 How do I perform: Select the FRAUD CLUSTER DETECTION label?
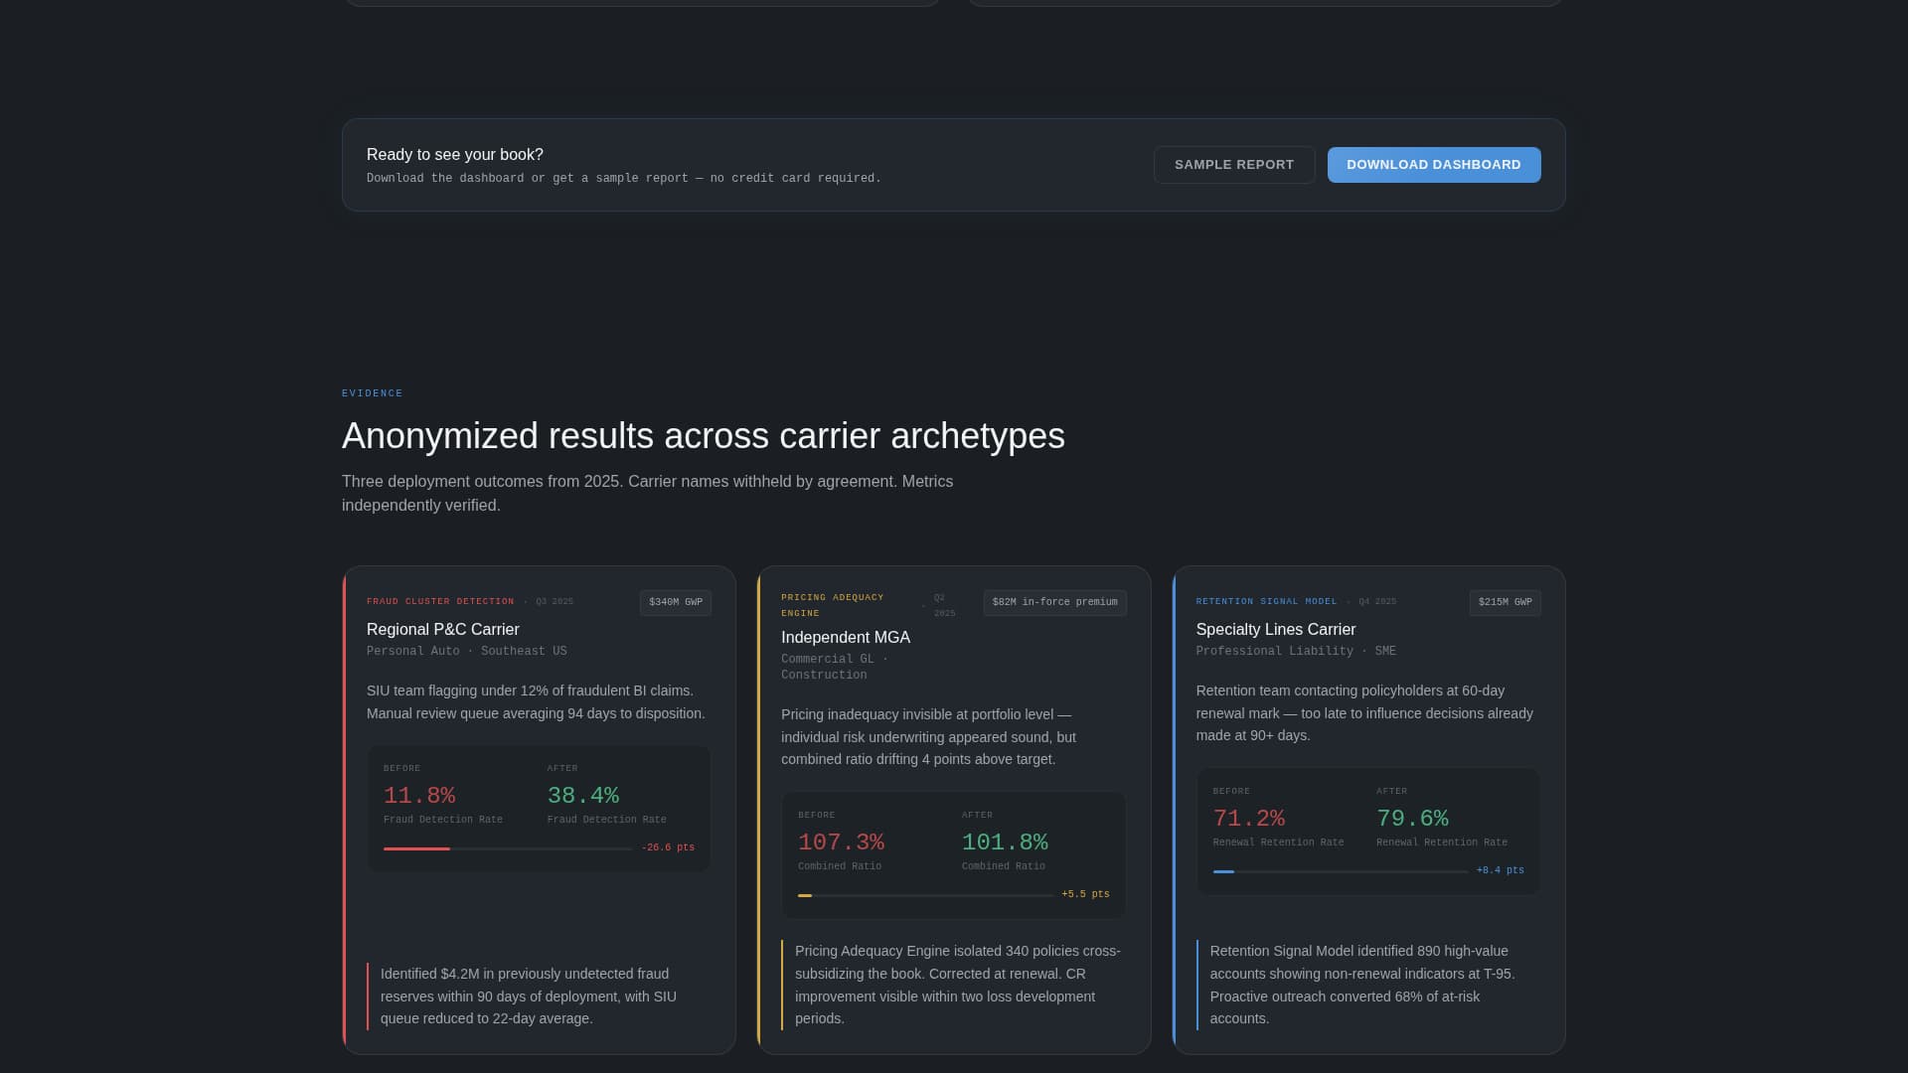(440, 601)
